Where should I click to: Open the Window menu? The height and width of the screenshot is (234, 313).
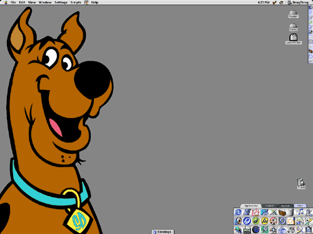[x=45, y=2]
